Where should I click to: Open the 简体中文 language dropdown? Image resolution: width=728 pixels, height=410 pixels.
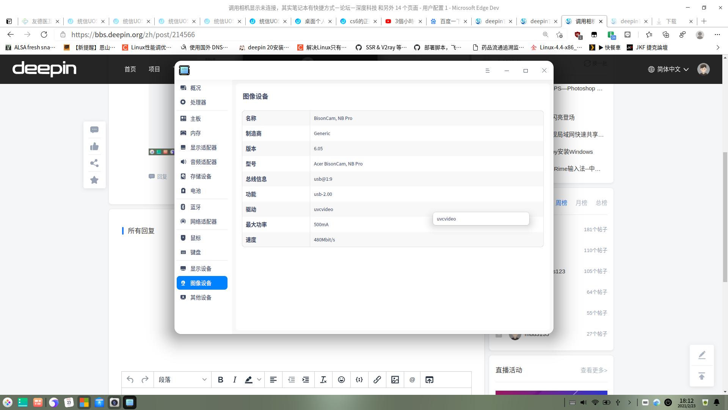pyautogui.click(x=668, y=69)
